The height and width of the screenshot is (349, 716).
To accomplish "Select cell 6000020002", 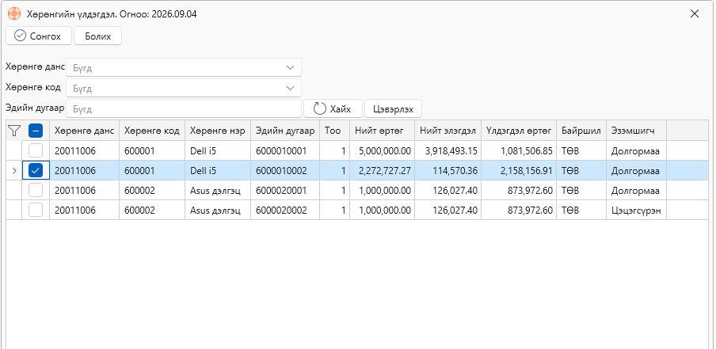I will pyautogui.click(x=285, y=211).
